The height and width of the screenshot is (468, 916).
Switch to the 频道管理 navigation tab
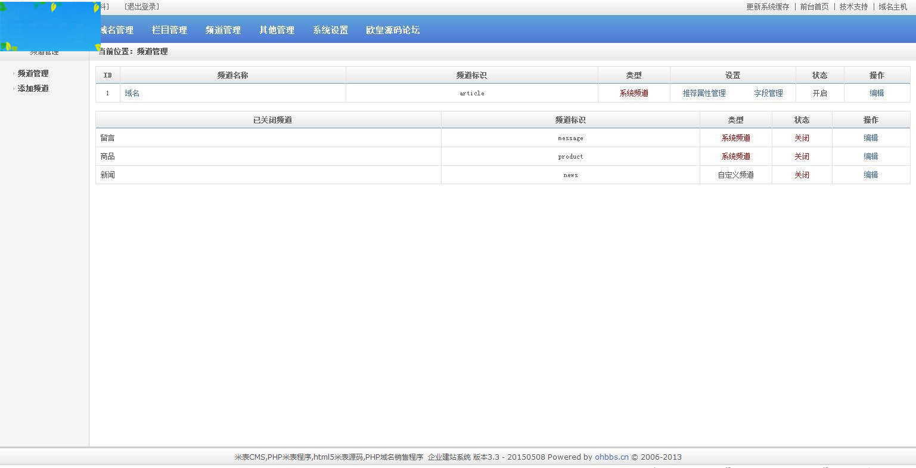pos(223,29)
